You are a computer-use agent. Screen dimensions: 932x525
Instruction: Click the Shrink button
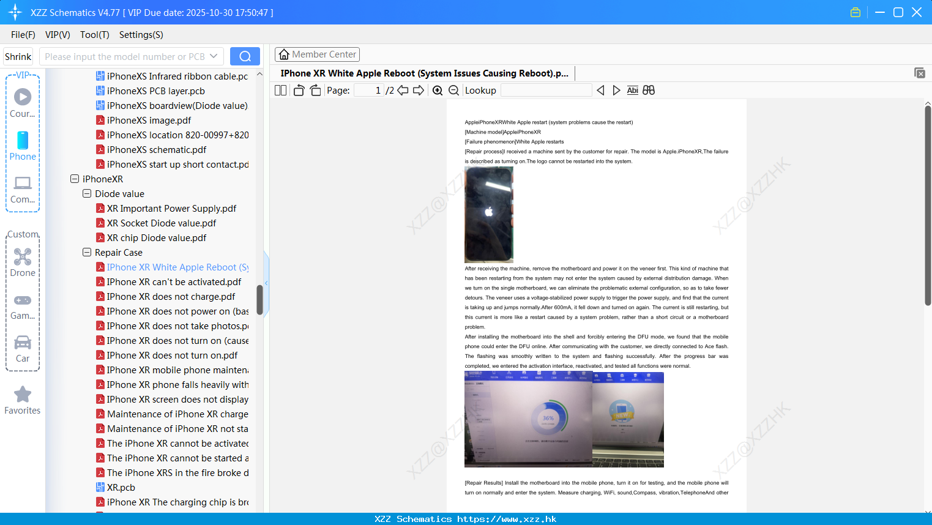pos(18,56)
